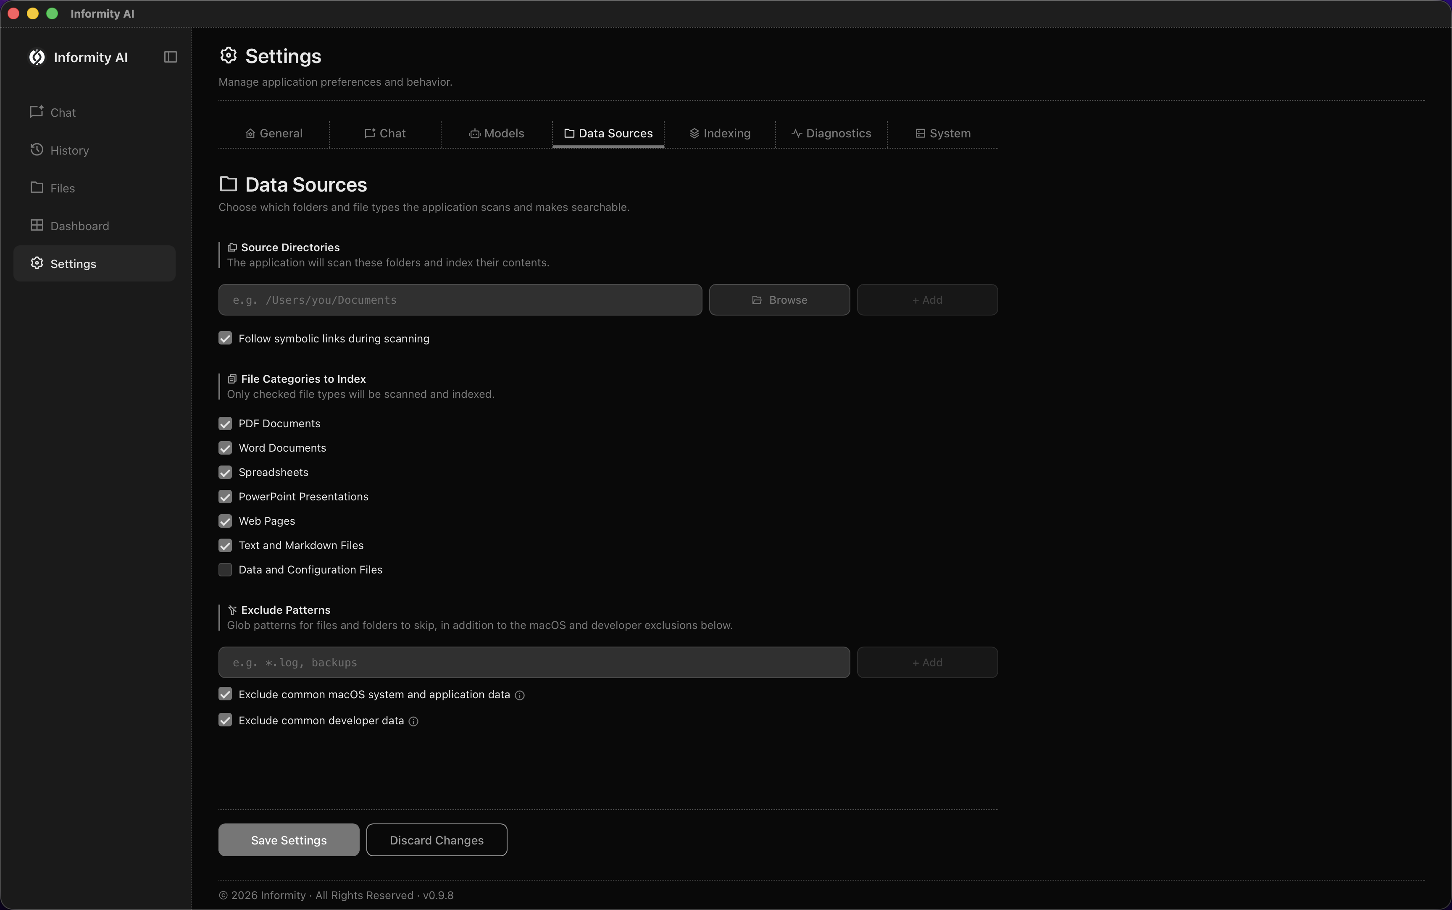Collapse the sidebar with the panel icon

coord(170,57)
